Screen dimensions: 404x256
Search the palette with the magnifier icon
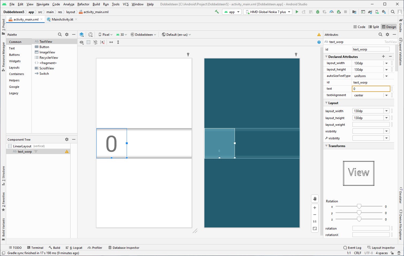coord(60,34)
